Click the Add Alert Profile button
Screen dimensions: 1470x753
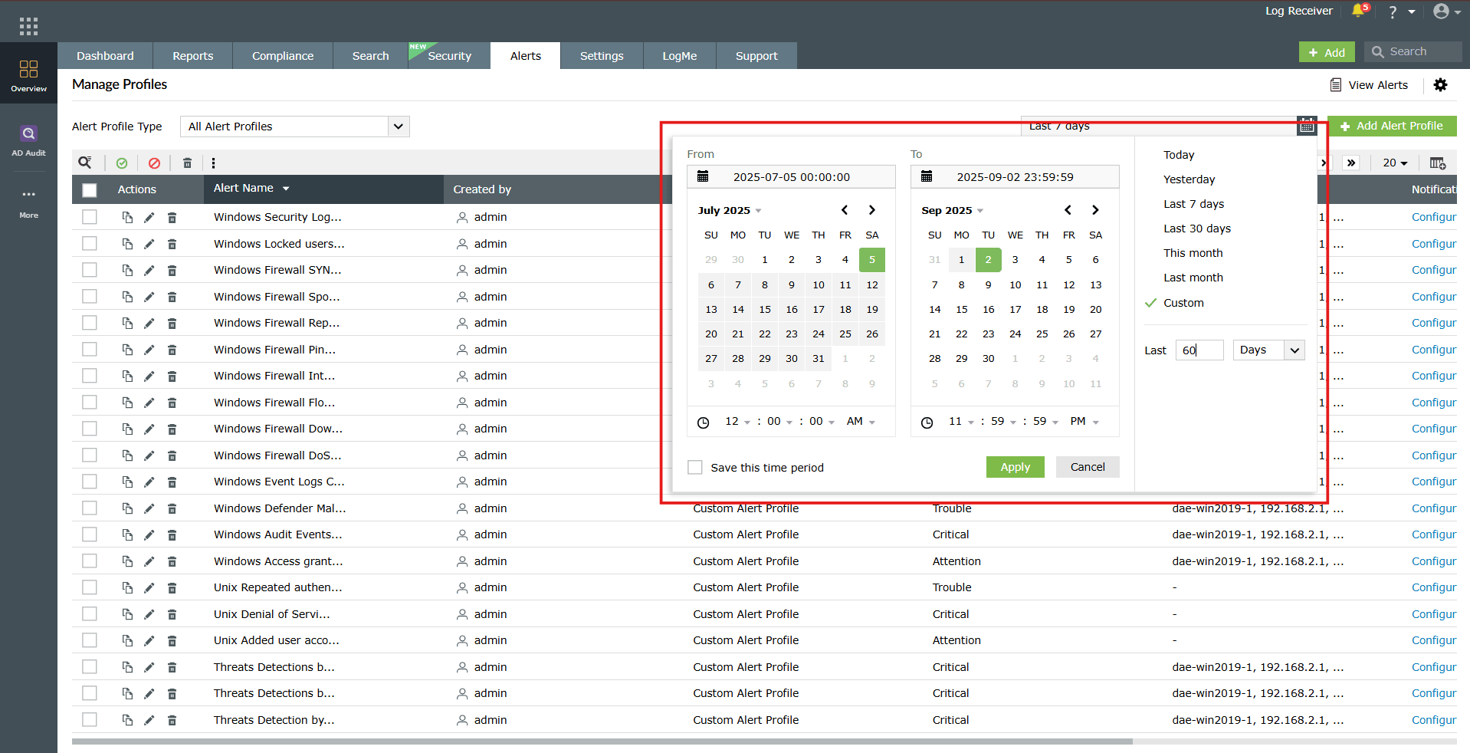[1392, 126]
